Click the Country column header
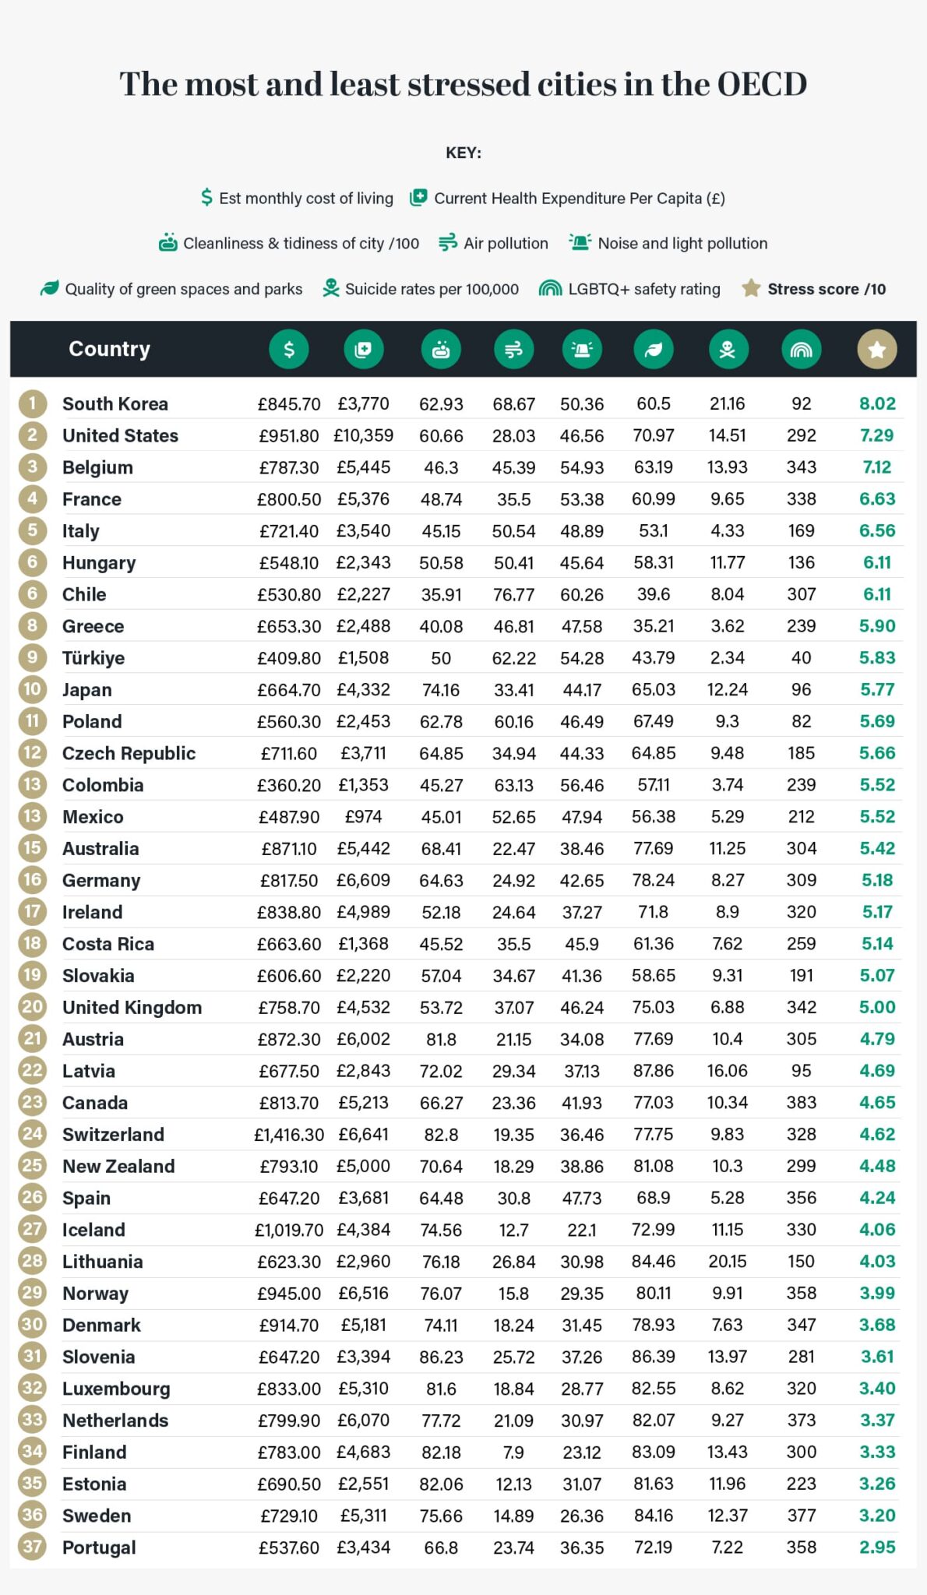The image size is (927, 1595). click(x=109, y=349)
